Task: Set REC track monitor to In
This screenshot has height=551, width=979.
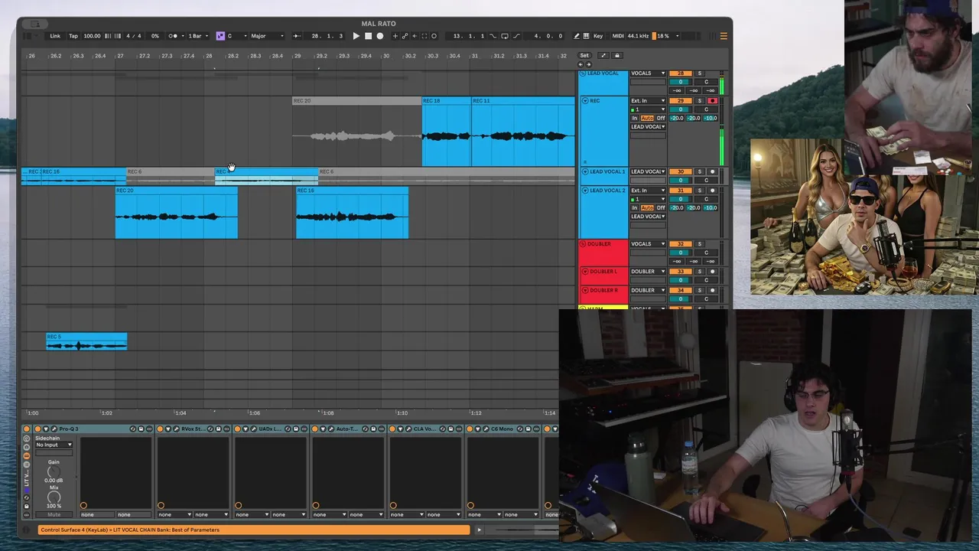Action: (x=635, y=119)
